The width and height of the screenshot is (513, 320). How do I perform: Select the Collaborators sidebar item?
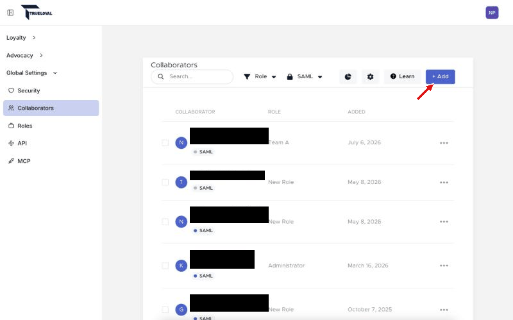[x=51, y=108]
